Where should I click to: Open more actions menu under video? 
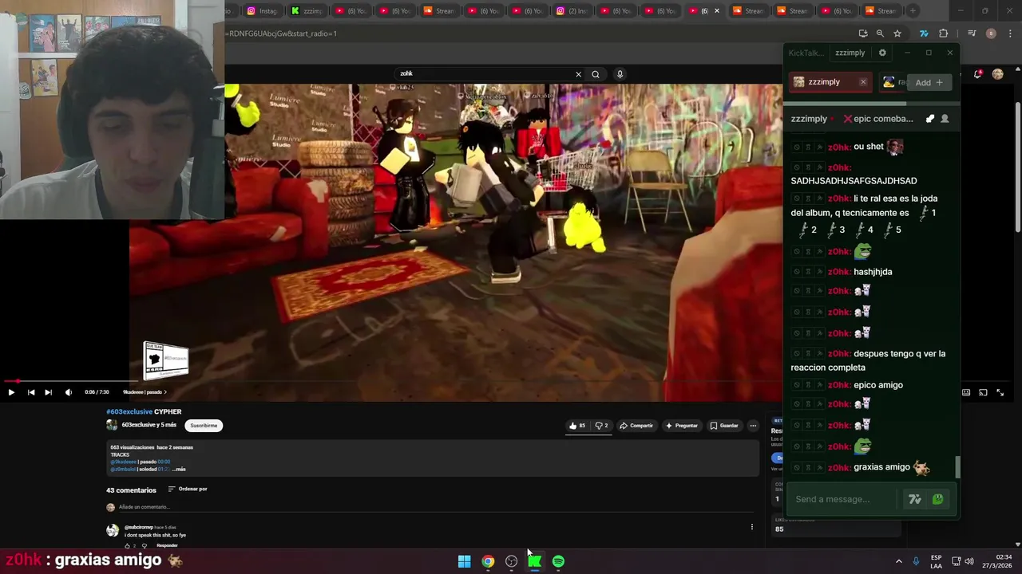[752, 426]
